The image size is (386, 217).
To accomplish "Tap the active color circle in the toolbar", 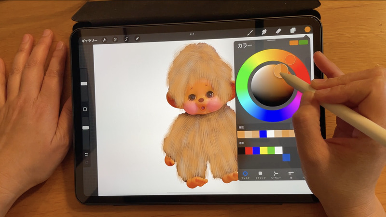I will 307,29.
